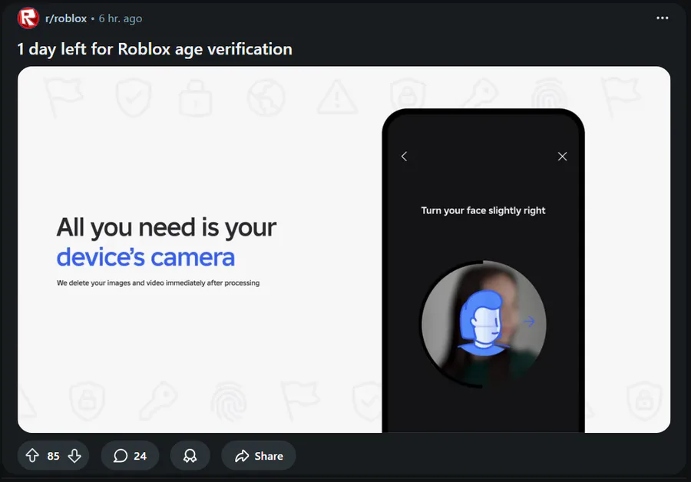Upvote the post
691x482 pixels.
click(x=32, y=456)
